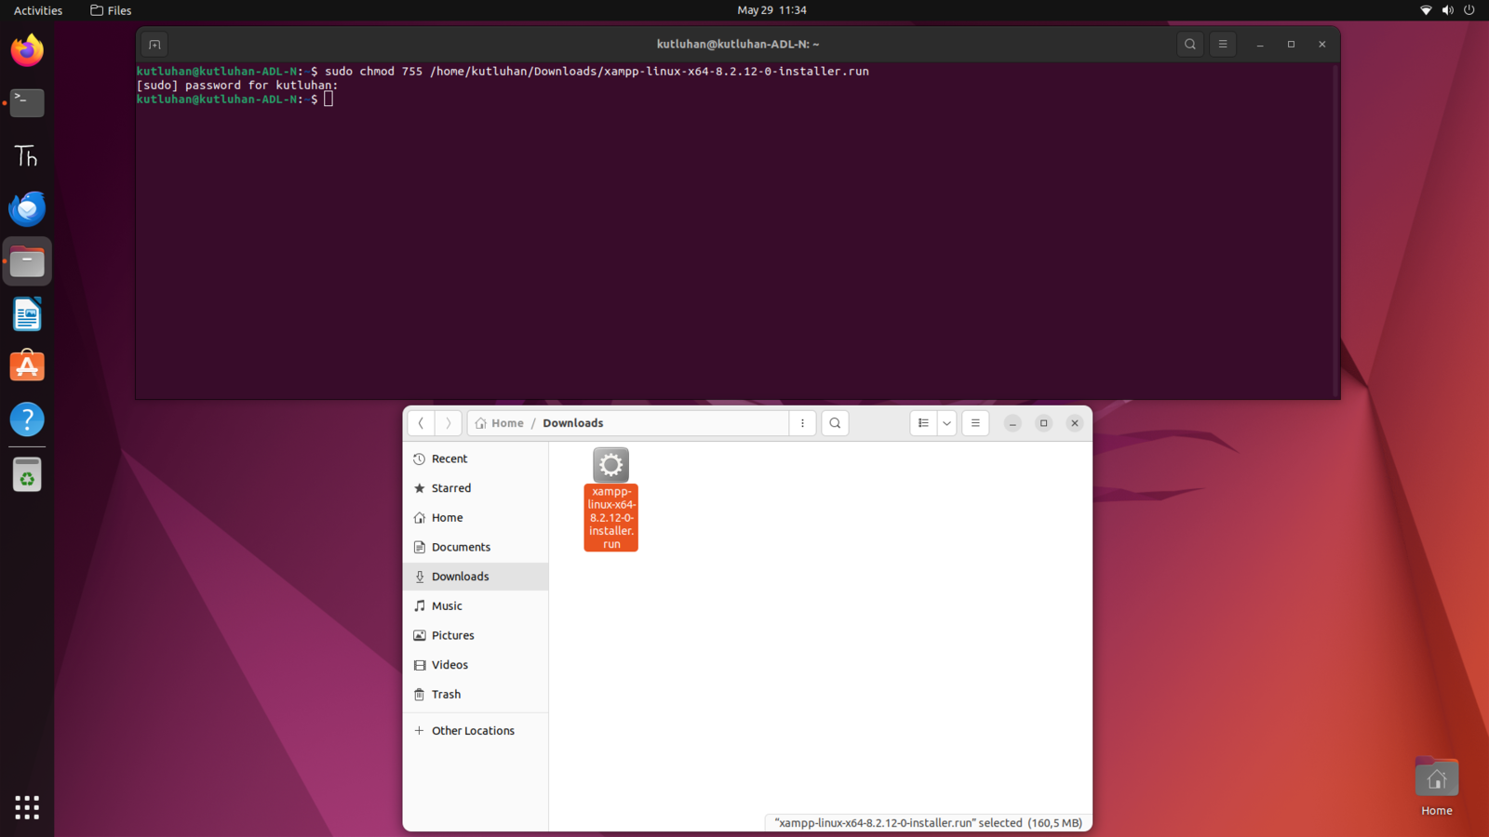The image size is (1489, 837).
Task: Open terminal hamburger menu
Action: coord(1223,44)
